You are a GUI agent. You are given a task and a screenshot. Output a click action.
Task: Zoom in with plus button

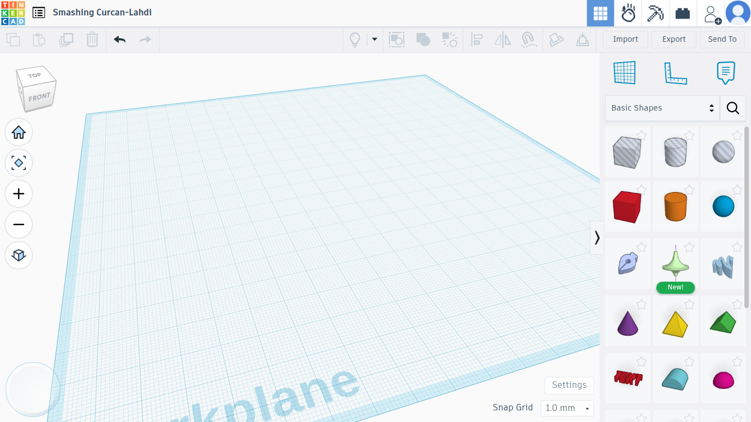tap(19, 194)
